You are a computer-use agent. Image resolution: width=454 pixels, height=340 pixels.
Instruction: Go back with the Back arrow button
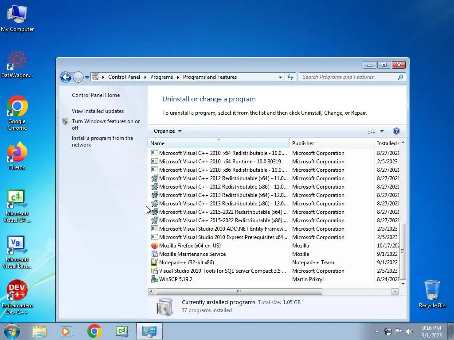click(66, 77)
